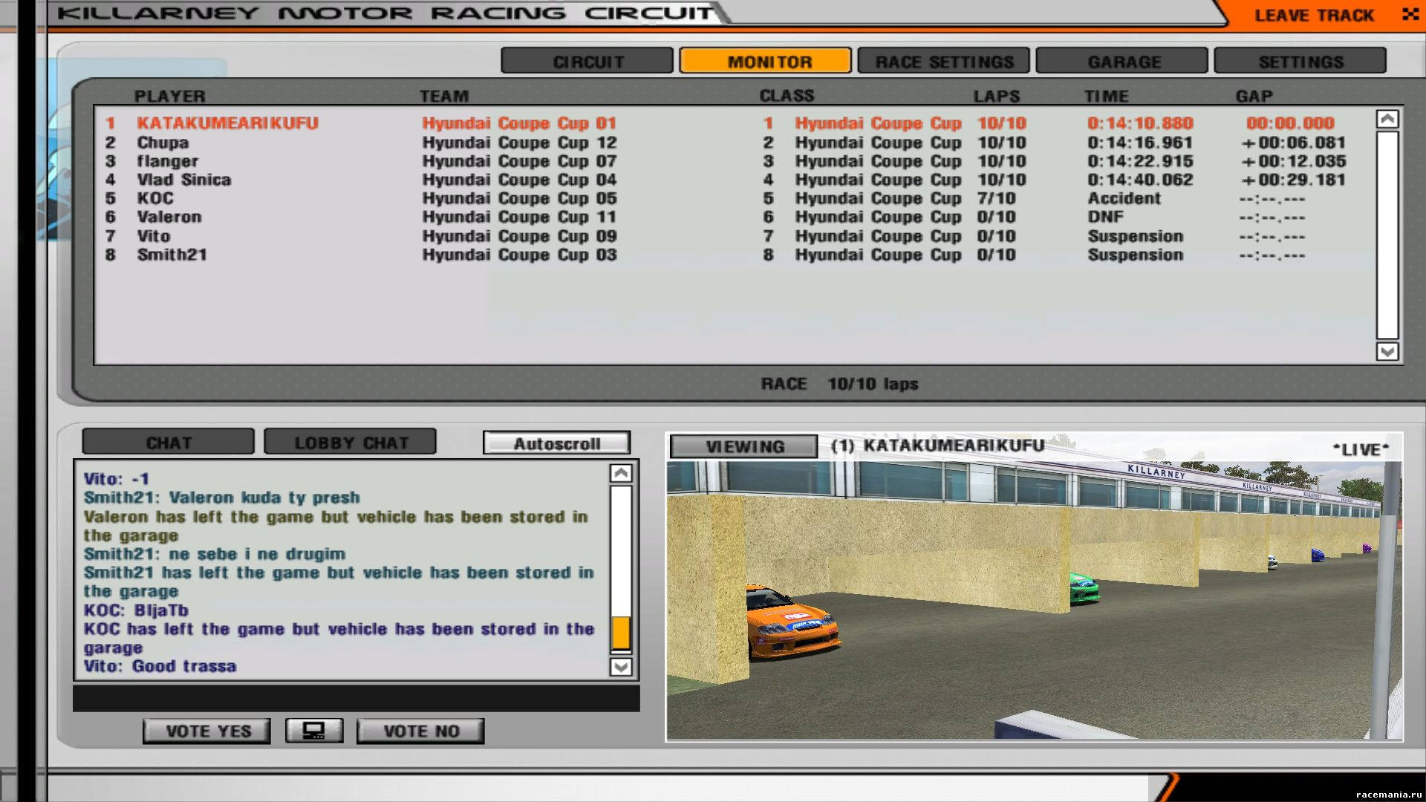Click the chat orange scrollbar thumb
Screen dimensions: 1426x802
(621, 633)
